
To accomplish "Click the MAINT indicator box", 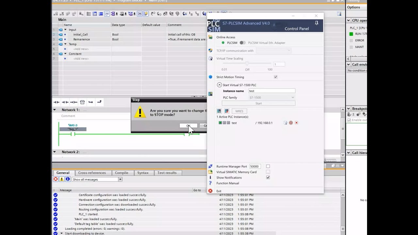I will [x=351, y=47].
